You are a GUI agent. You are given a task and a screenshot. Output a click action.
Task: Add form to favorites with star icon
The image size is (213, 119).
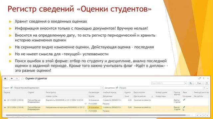click(22, 79)
